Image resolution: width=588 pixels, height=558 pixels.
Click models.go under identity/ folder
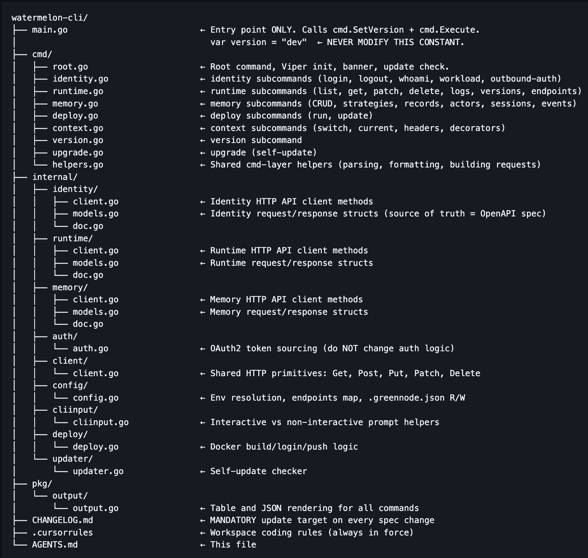[96, 214]
